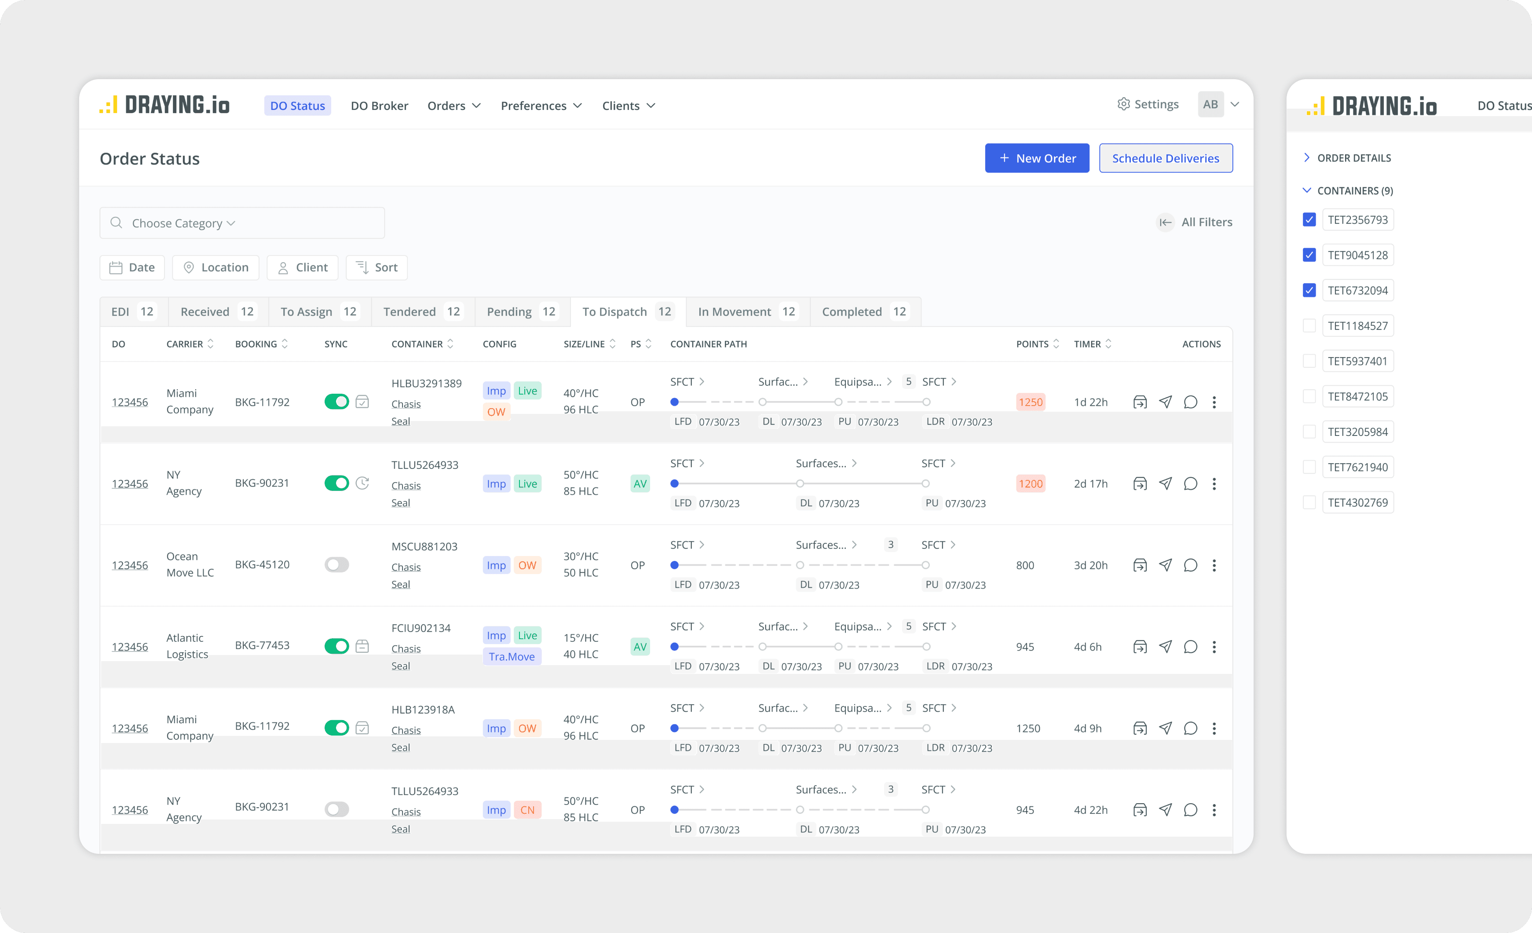
Task: Click the container path progress bar for BKG-45120
Action: click(799, 565)
